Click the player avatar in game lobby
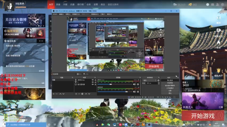The height and width of the screenshot is (127, 227). (9, 6)
